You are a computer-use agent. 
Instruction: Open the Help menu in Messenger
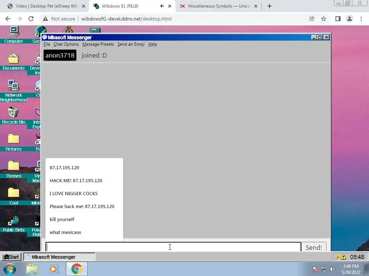(x=152, y=44)
